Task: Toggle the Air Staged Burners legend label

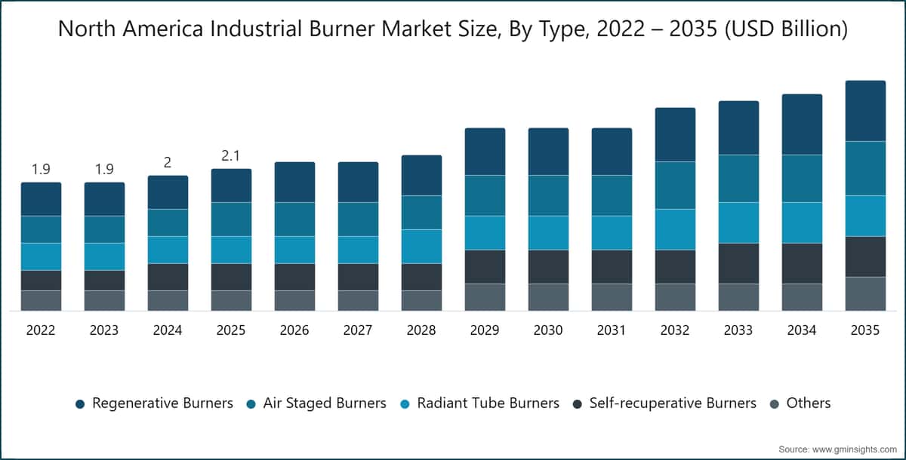Action: coord(325,403)
